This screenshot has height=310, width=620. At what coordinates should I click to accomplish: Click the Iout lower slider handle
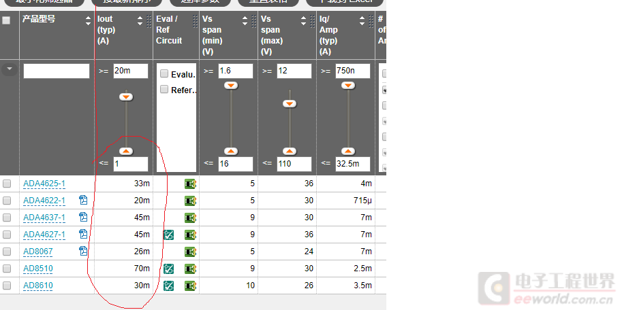[126, 151]
